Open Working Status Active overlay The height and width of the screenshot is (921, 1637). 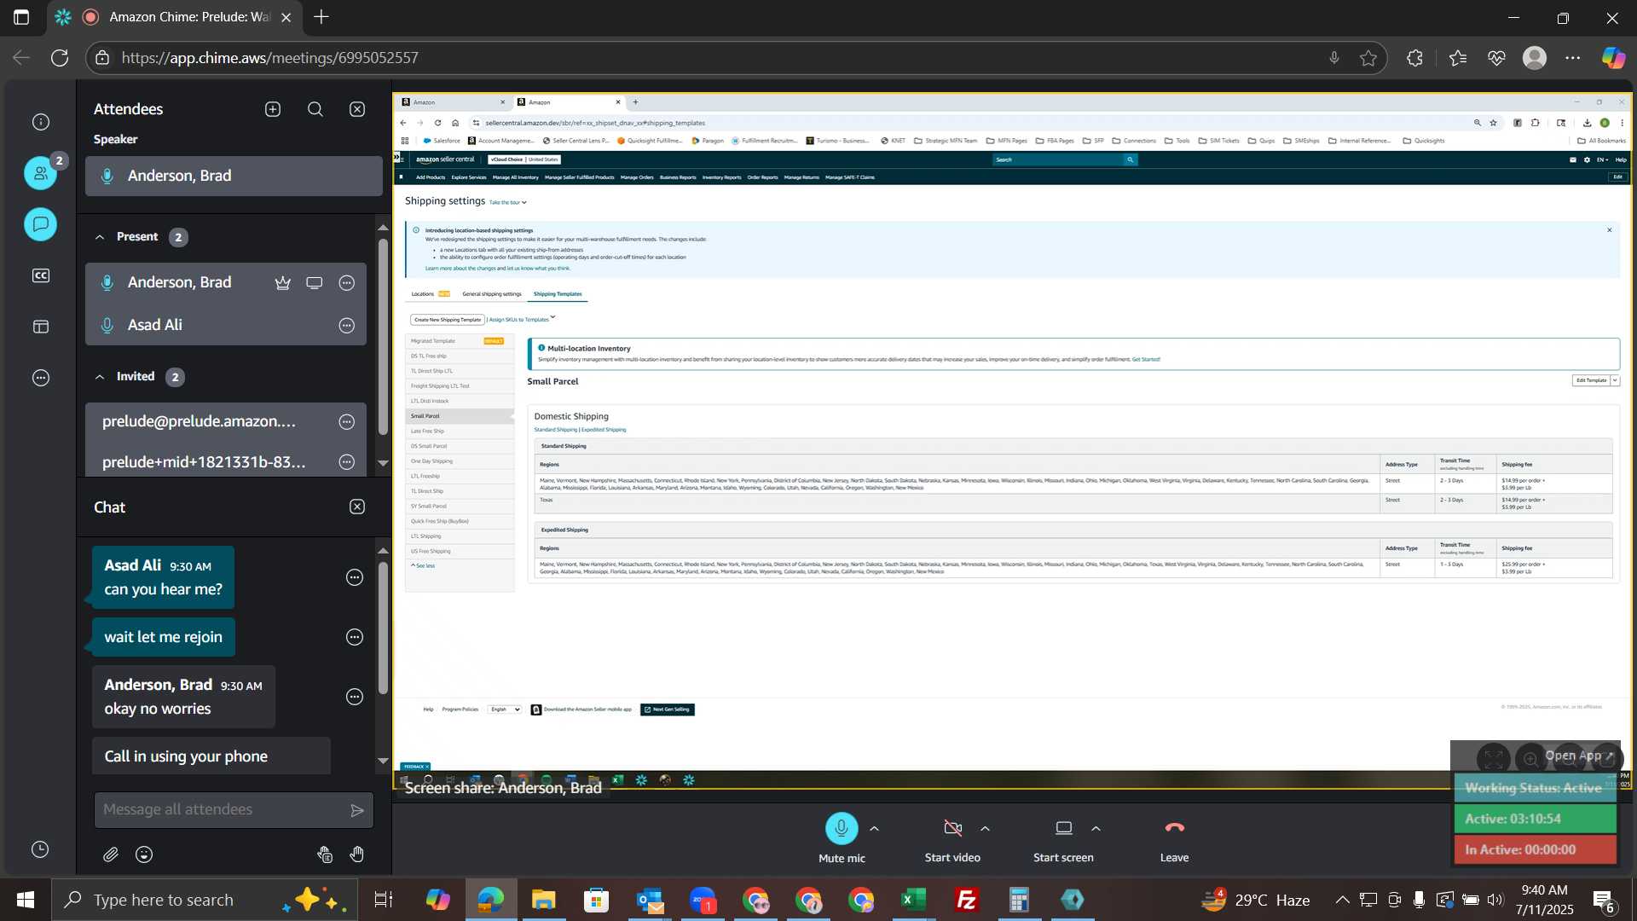(x=1534, y=788)
